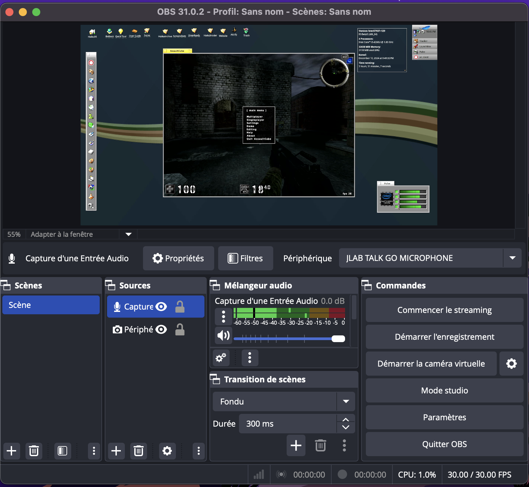Click the JLAB TALK GO MICROPHONE device name

click(399, 258)
